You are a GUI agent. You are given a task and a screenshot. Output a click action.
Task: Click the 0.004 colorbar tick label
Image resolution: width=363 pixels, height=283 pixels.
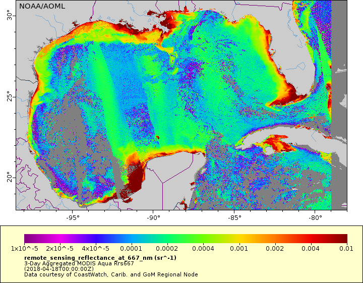(x=311, y=249)
